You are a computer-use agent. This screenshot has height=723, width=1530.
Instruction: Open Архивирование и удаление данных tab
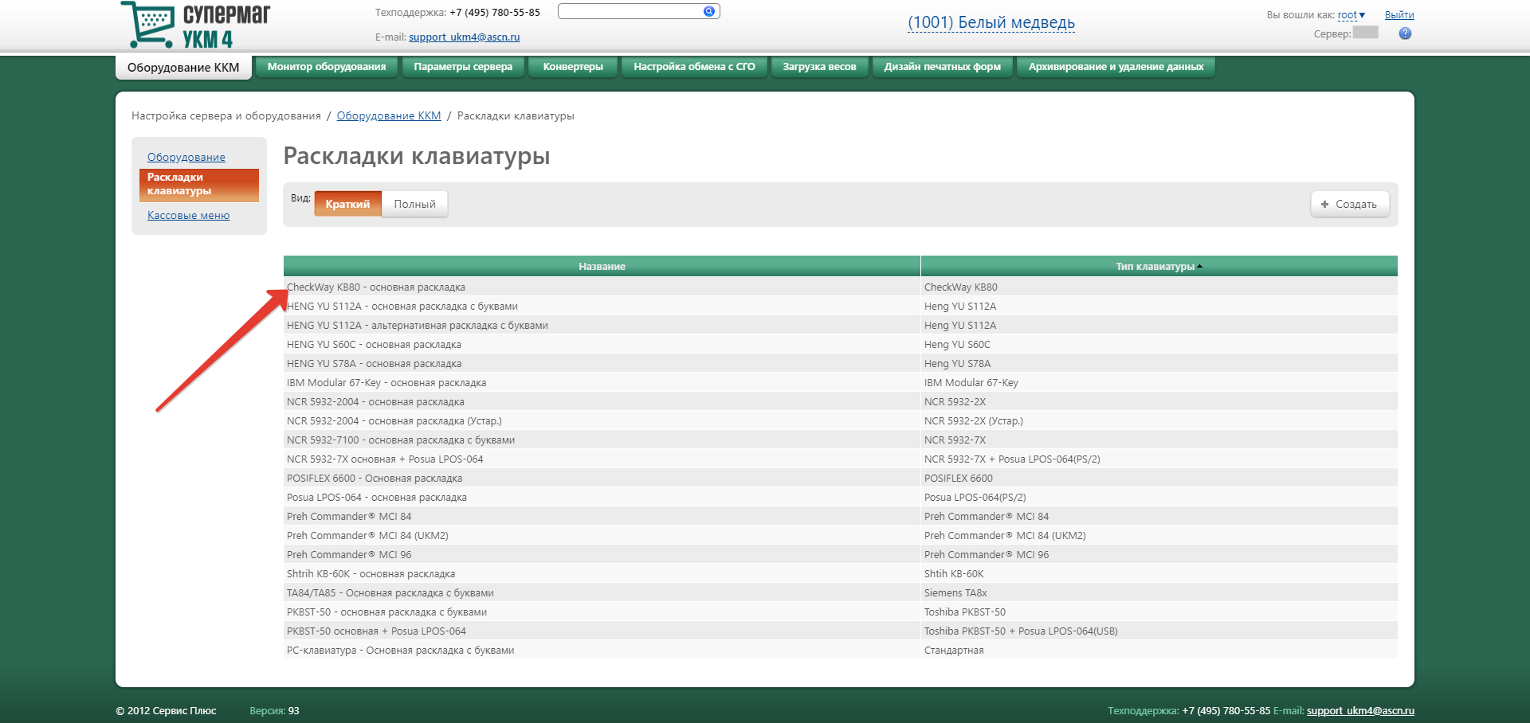pos(1116,67)
